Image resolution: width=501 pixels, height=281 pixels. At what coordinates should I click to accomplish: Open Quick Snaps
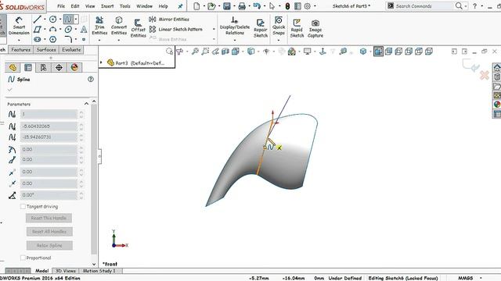279,26
